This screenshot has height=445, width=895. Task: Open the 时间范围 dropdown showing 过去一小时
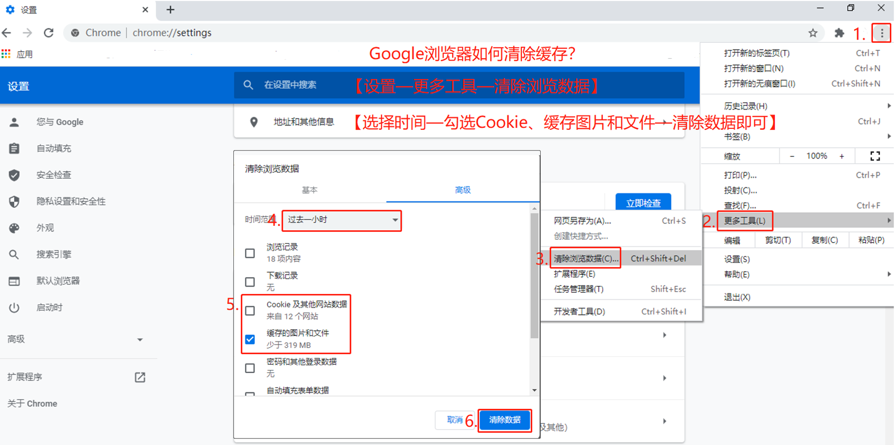342,220
